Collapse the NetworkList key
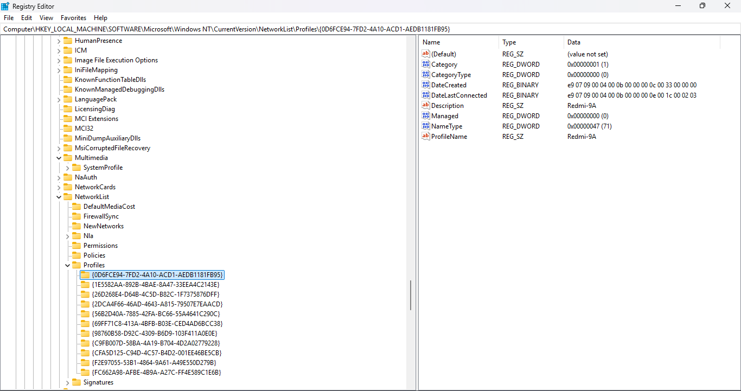 click(x=59, y=197)
